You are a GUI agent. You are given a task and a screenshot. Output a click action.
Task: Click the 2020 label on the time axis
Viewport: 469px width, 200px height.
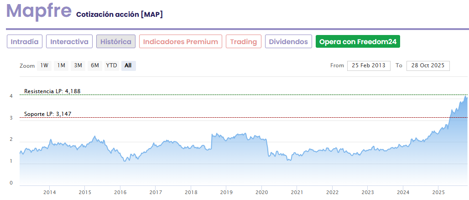point(261,192)
